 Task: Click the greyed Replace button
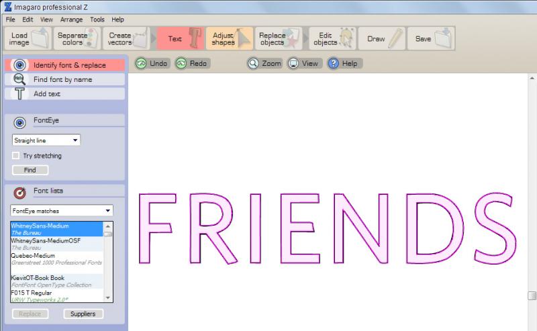(x=30, y=314)
